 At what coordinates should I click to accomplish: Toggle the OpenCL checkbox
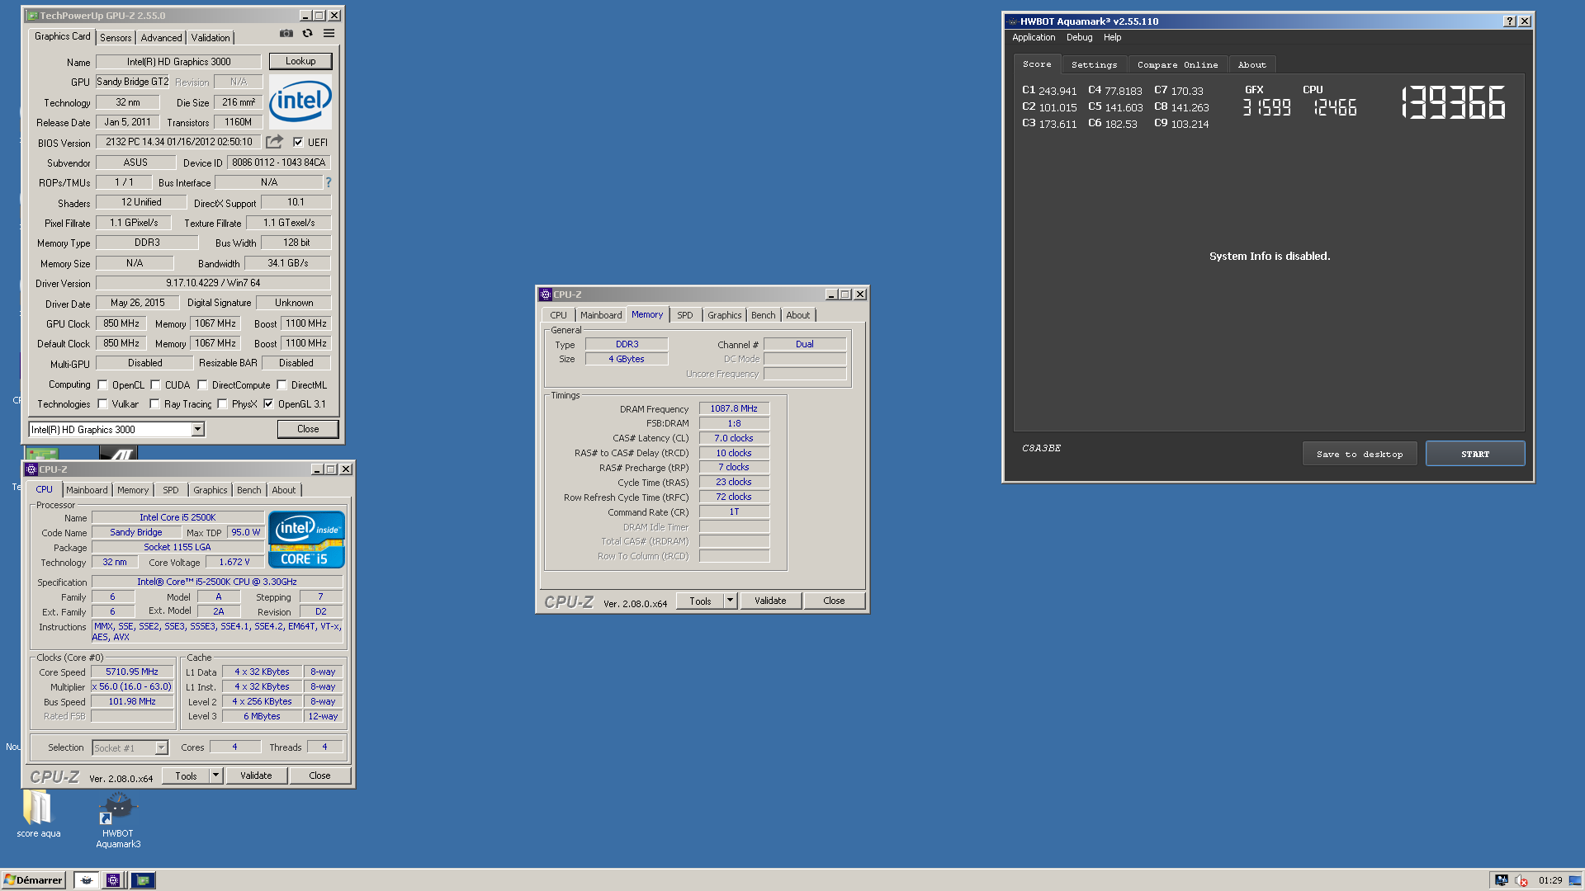point(103,384)
